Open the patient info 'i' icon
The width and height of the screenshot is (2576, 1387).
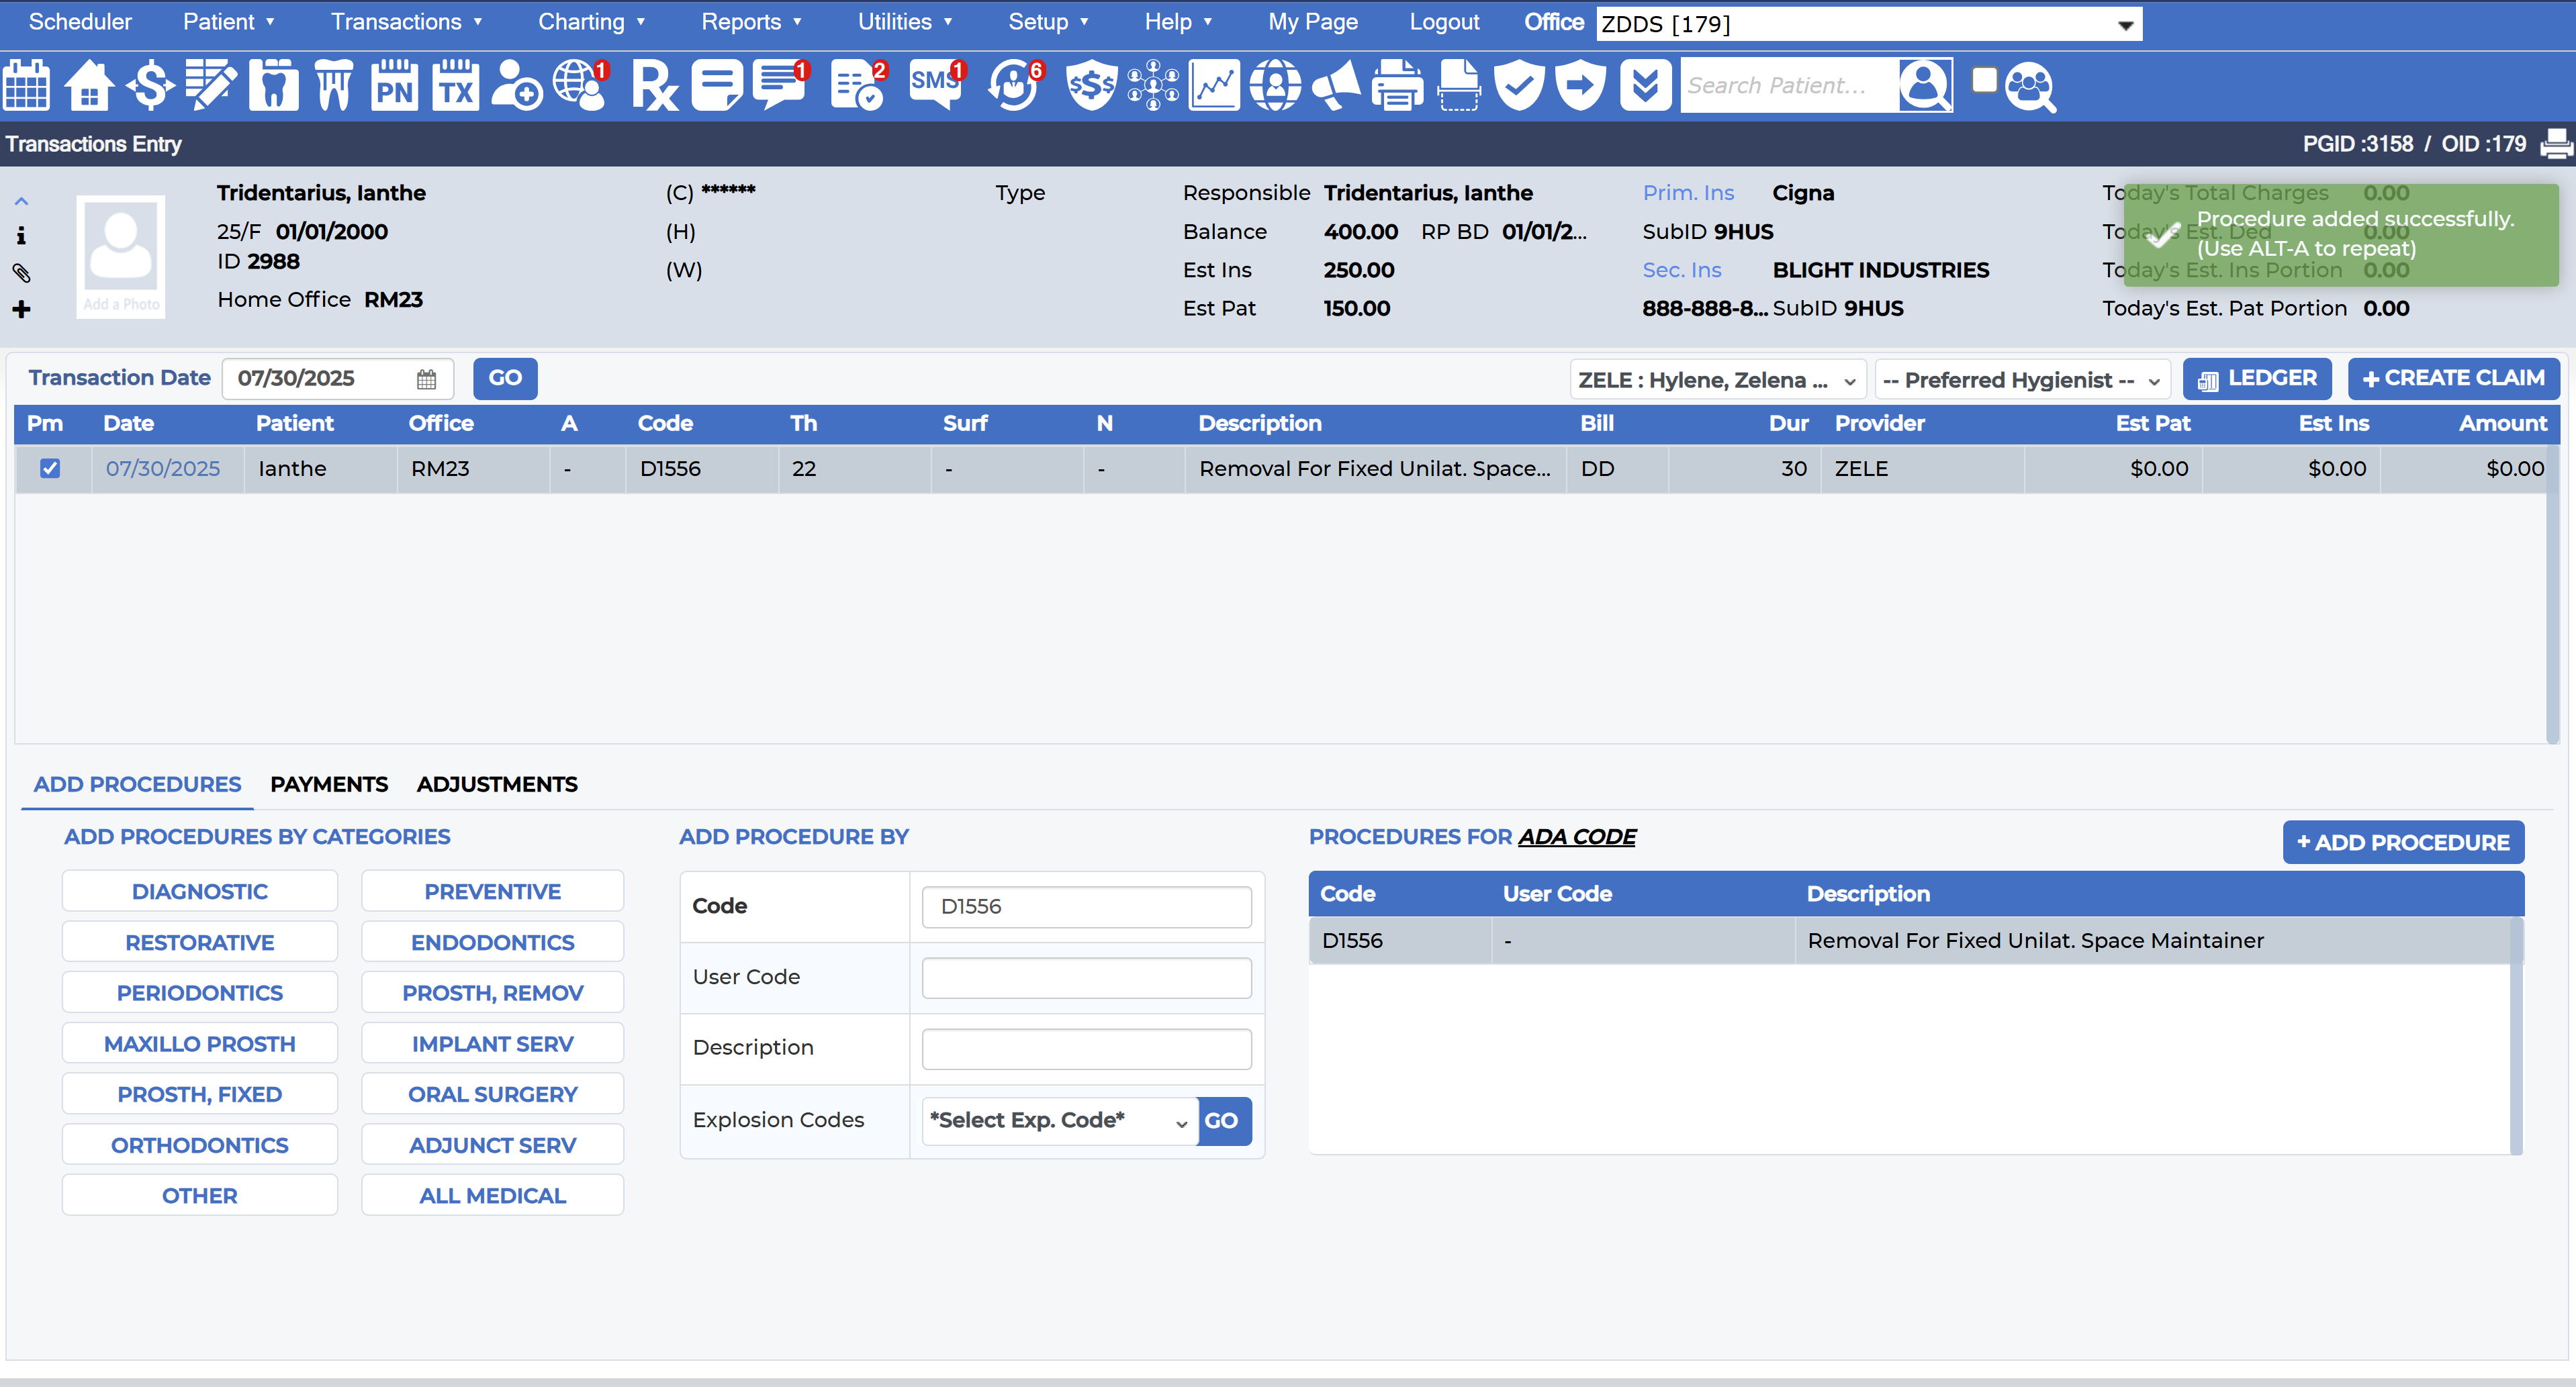[21, 236]
